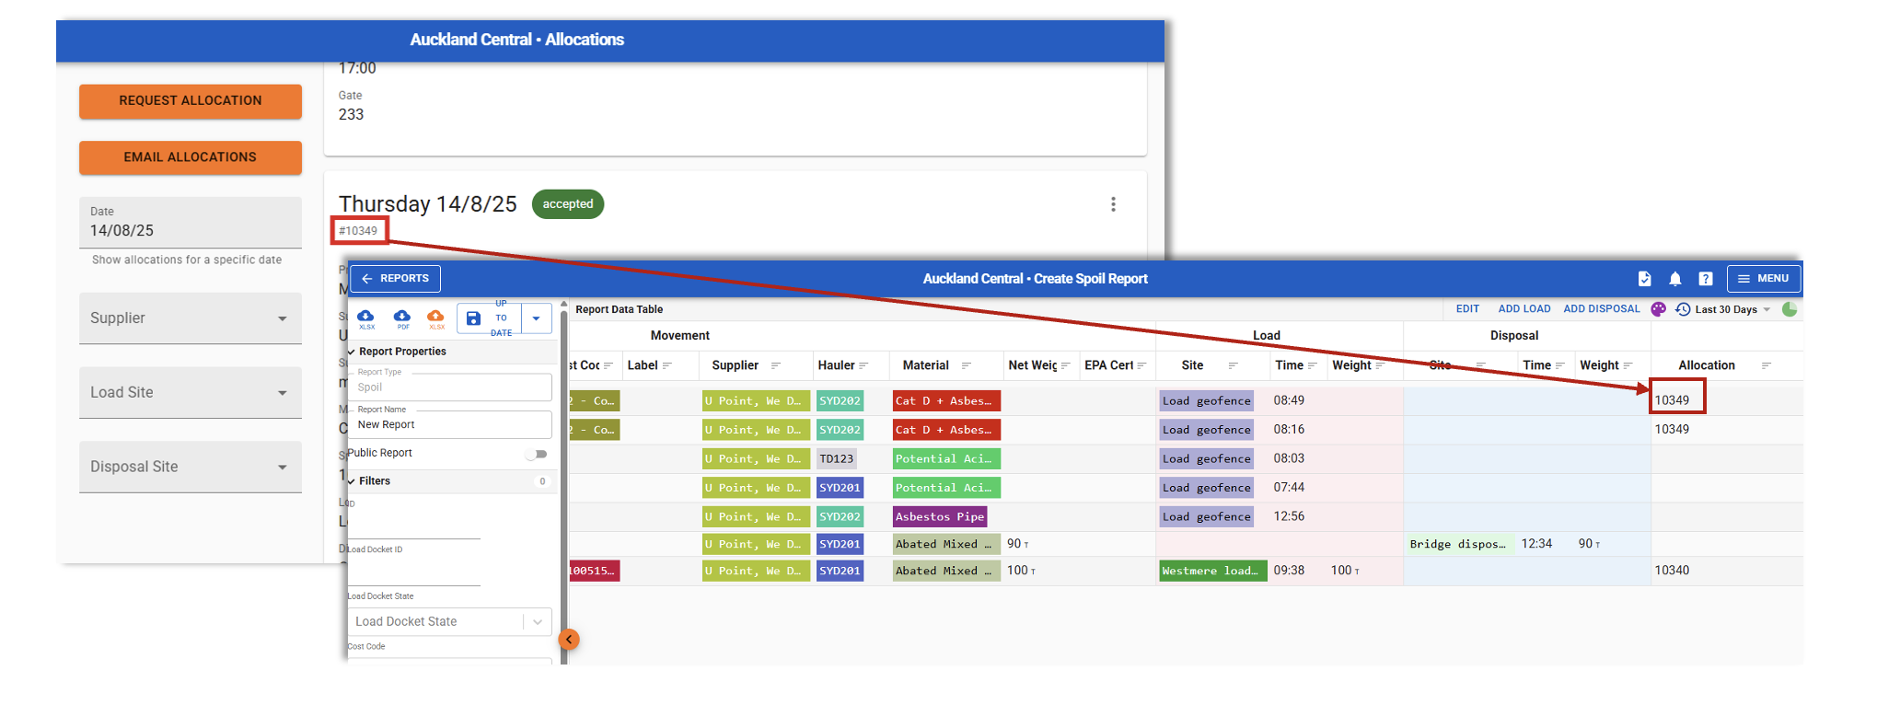
Task: Click the green pie chart icon
Action: pos(1789,309)
